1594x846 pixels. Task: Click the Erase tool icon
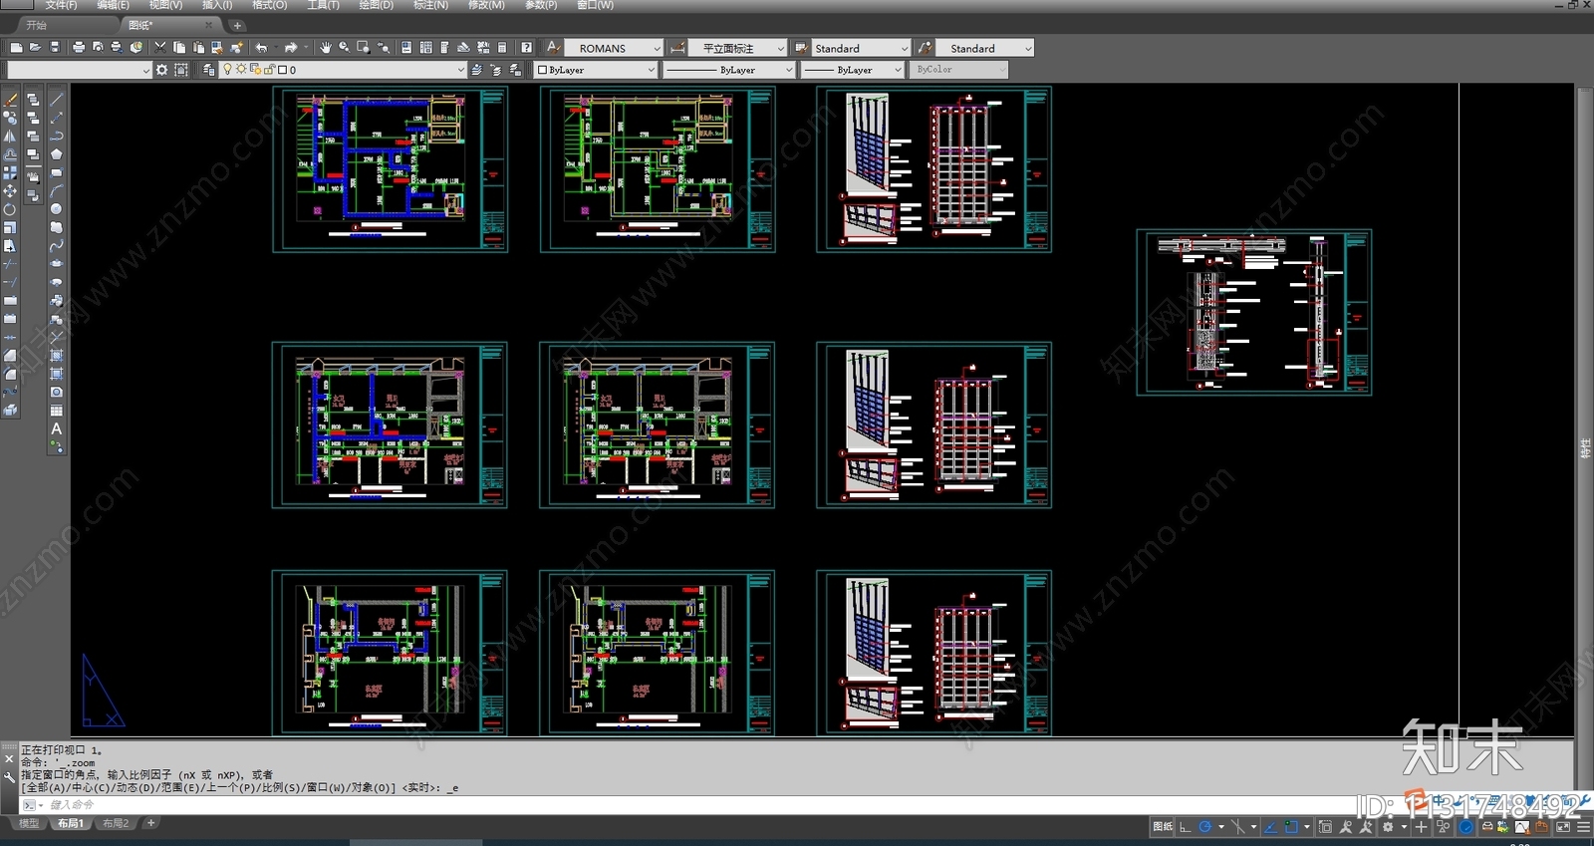[10, 99]
